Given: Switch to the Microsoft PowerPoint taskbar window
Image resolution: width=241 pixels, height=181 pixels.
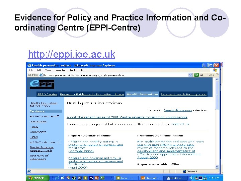Looking at the screenshot, I should click(x=151, y=178).
